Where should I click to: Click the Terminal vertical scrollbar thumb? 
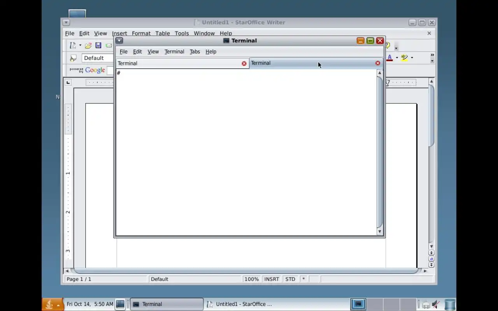pos(380,152)
